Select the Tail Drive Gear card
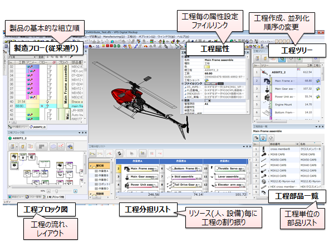The height and width of the screenshot is (251, 334). [x=185, y=185]
